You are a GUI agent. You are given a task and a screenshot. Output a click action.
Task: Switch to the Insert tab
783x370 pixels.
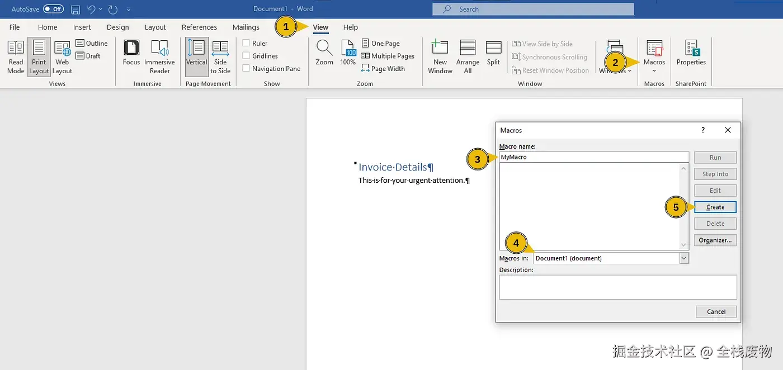click(82, 27)
